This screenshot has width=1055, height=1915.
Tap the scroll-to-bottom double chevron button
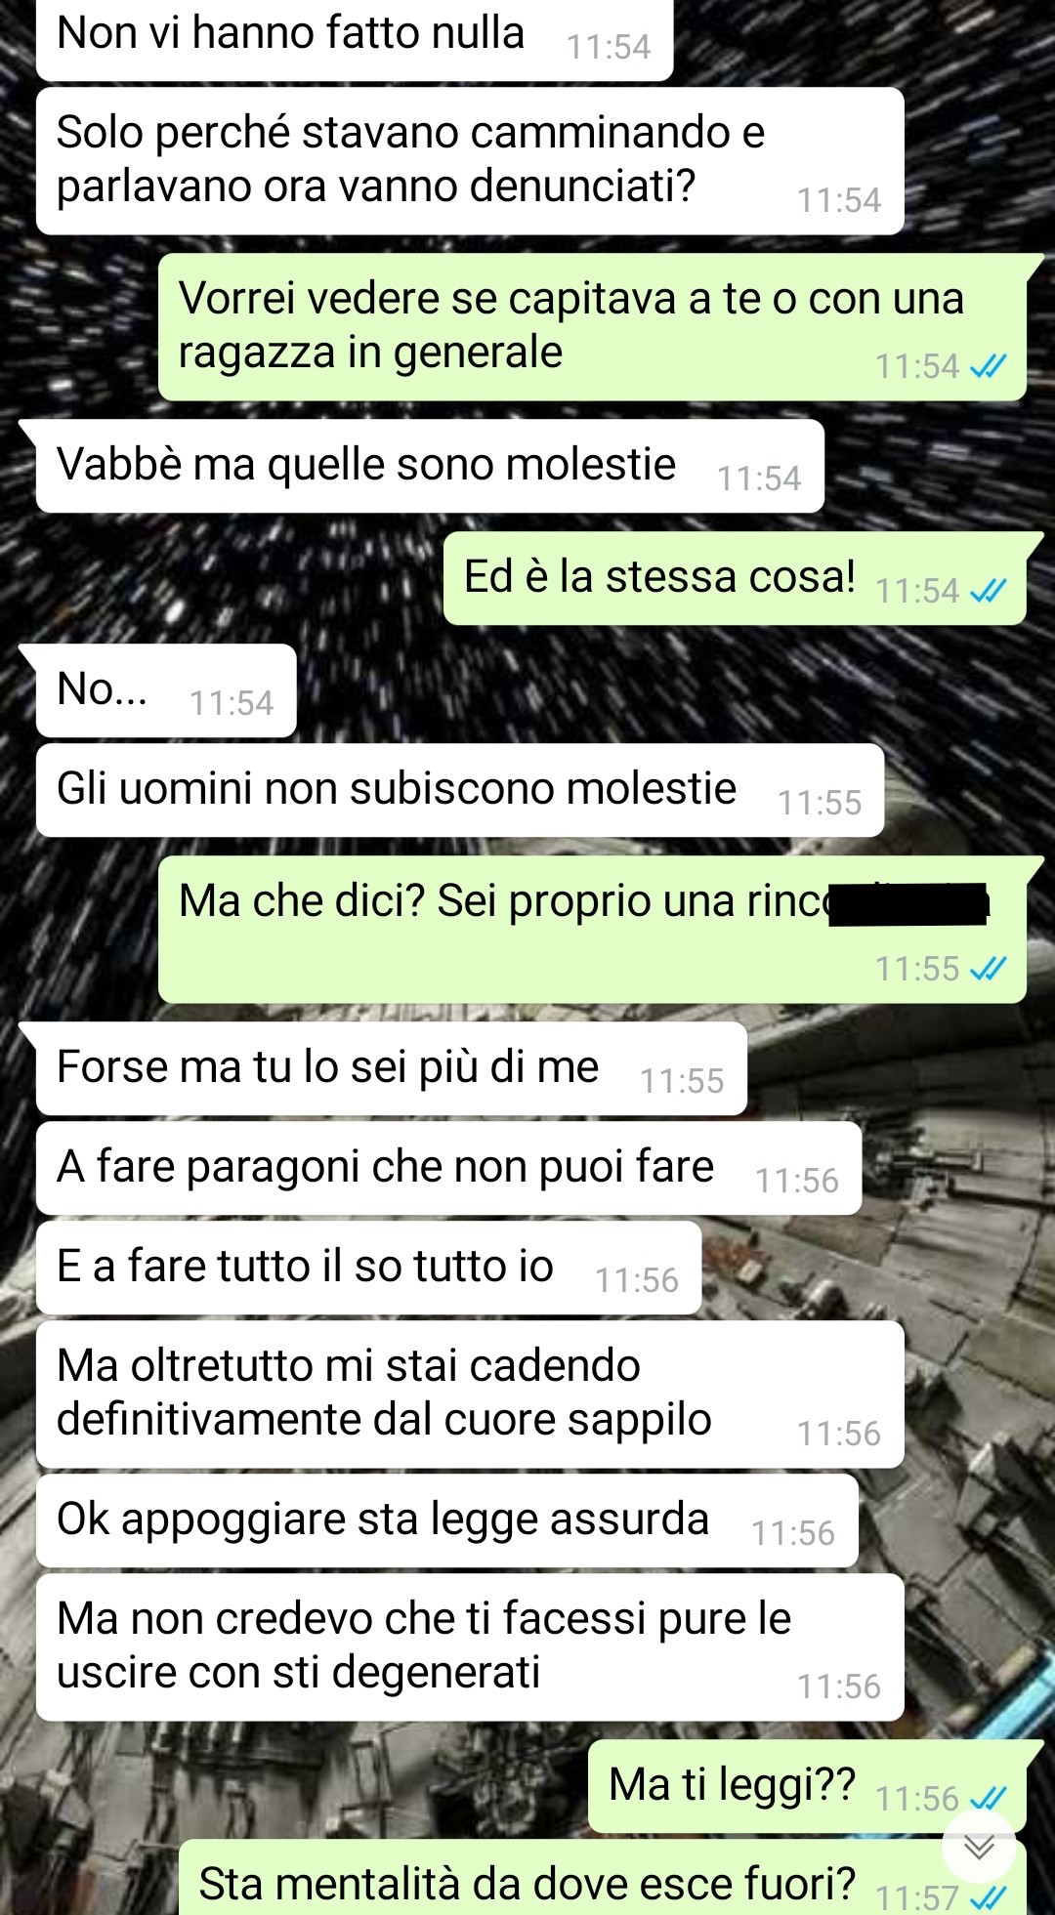coord(979,1847)
